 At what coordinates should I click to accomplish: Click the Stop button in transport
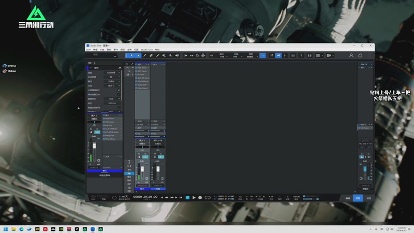[187, 197]
